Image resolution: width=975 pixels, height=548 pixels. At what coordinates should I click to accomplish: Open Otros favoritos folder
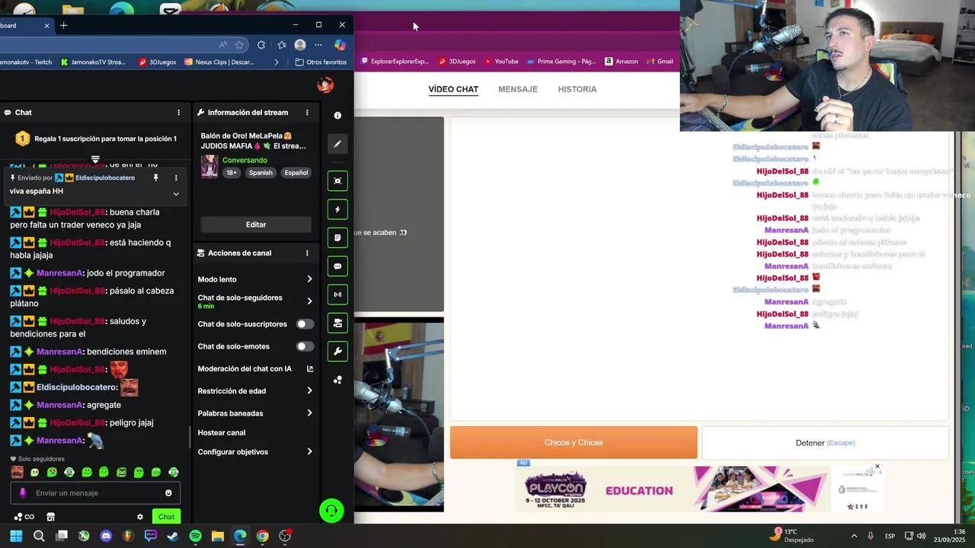click(x=321, y=62)
